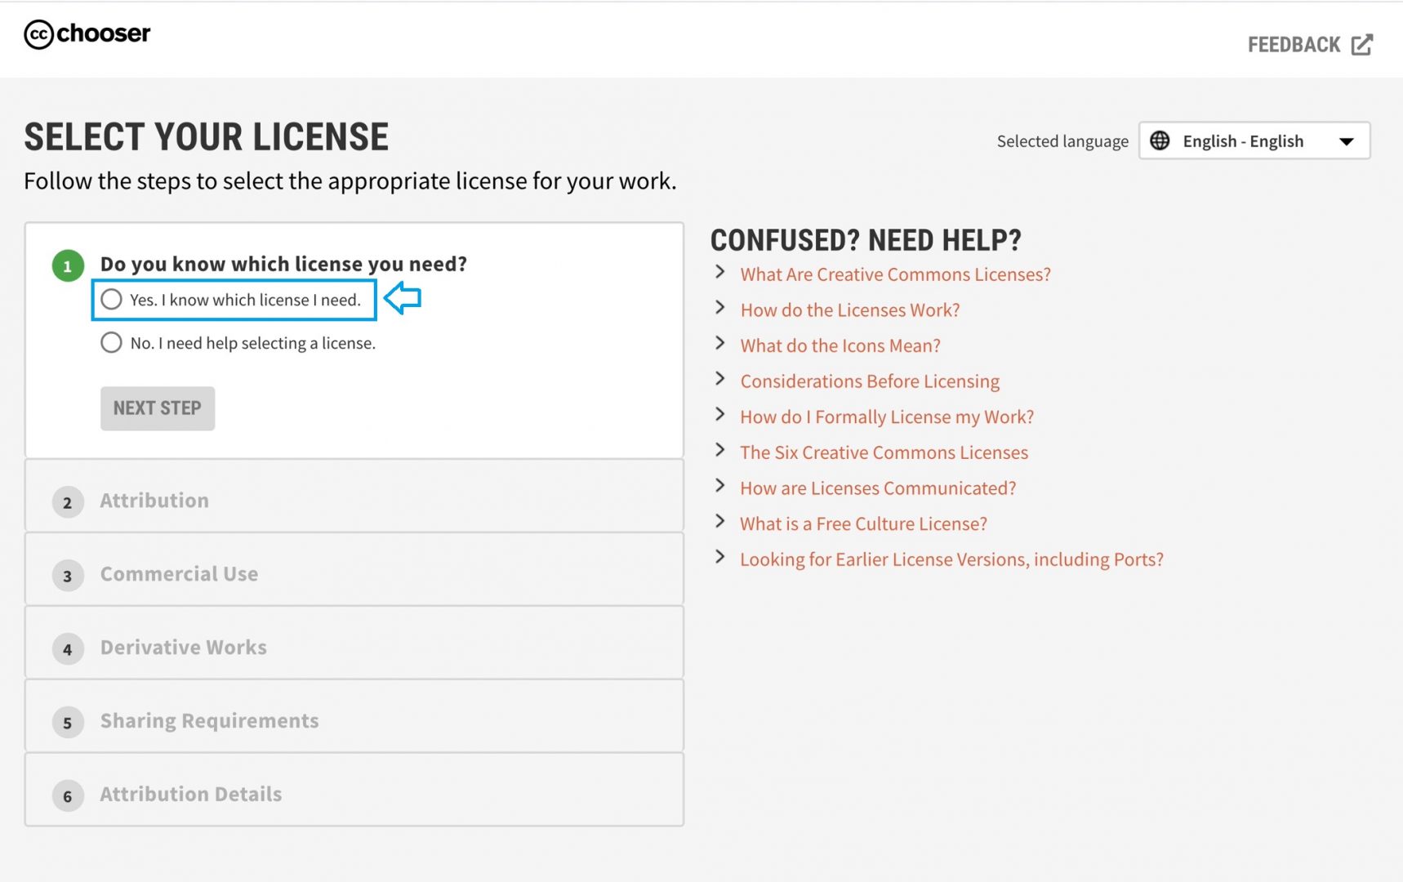Click the numbered circle for step 6 Attribution Details
Viewport: 1403px width, 882px height.
(67, 796)
